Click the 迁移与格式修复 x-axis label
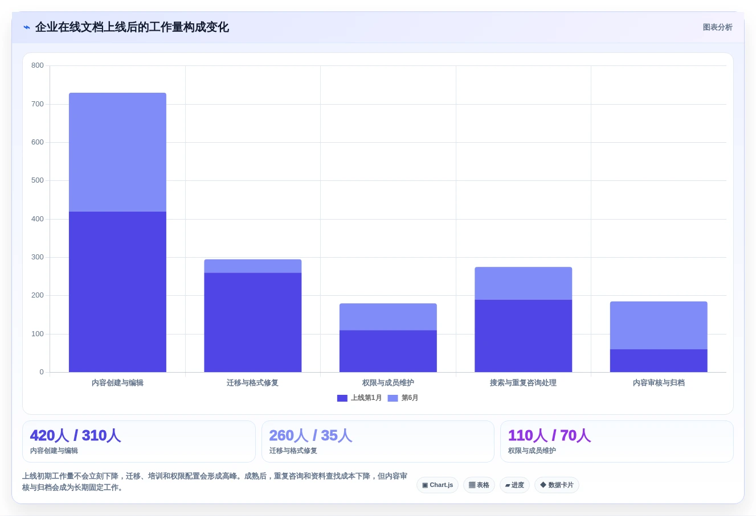Screen dimensions: 756x516 click(x=253, y=383)
